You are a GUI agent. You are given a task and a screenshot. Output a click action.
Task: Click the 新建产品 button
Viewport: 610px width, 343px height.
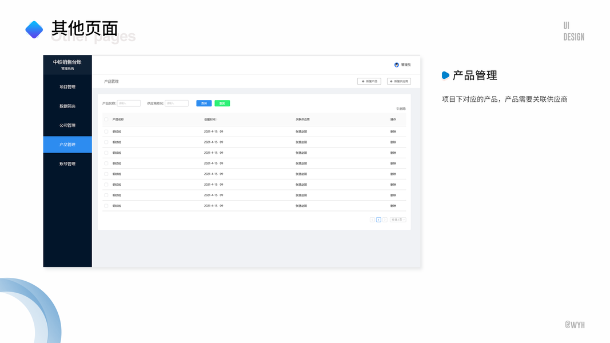coord(369,81)
